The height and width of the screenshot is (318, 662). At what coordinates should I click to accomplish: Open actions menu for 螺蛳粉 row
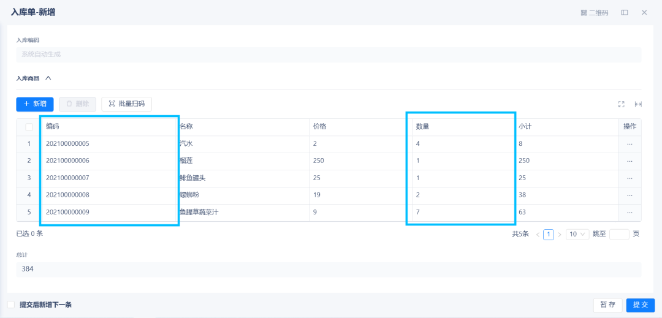coord(630,195)
